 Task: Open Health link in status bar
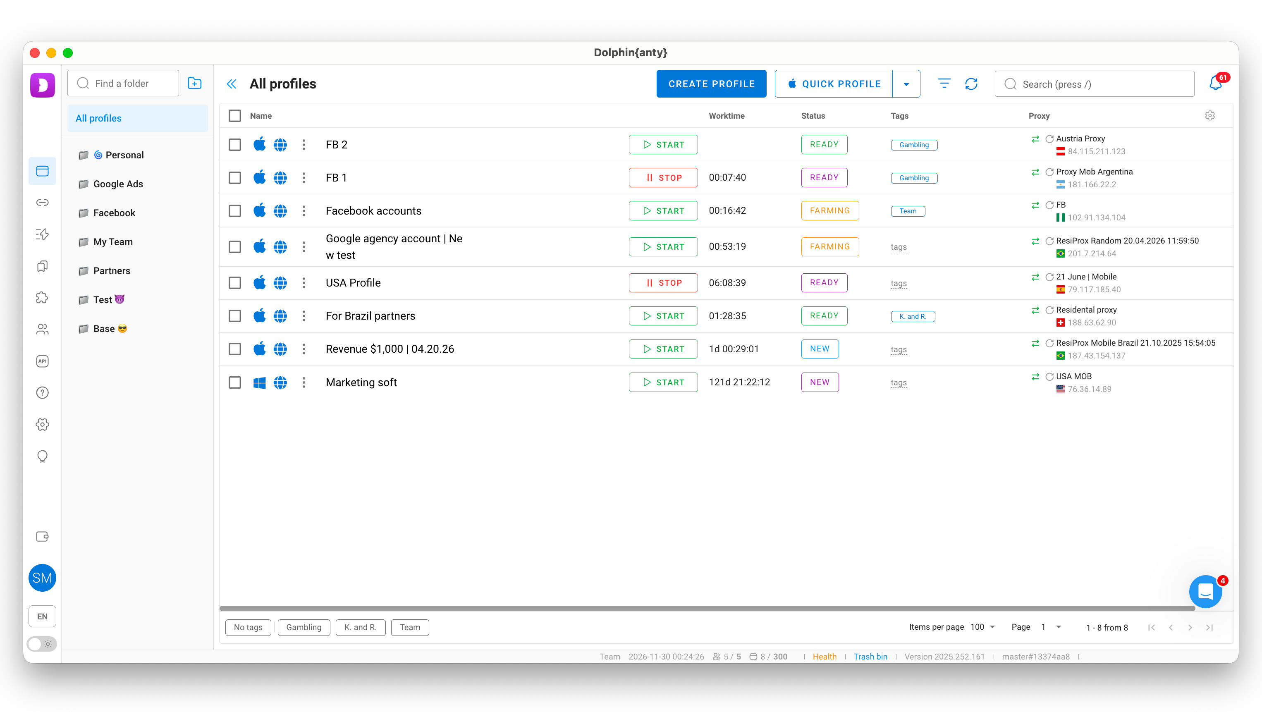(825, 657)
